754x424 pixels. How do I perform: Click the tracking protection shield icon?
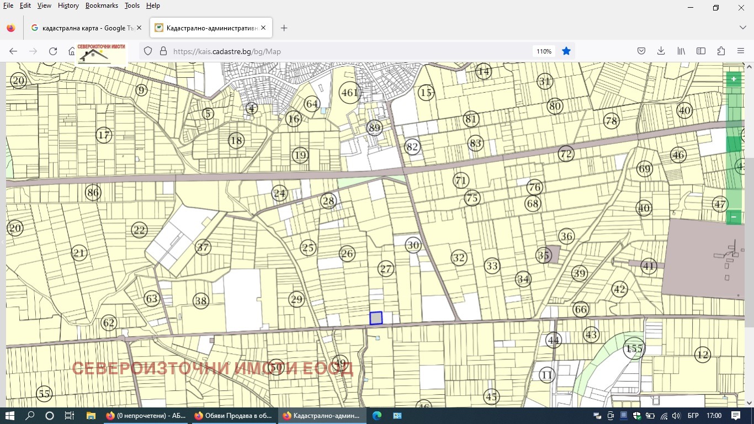click(x=148, y=51)
